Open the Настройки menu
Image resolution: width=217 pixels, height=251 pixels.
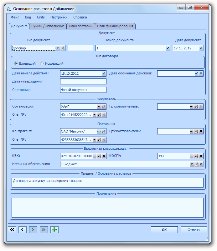pos(59,17)
